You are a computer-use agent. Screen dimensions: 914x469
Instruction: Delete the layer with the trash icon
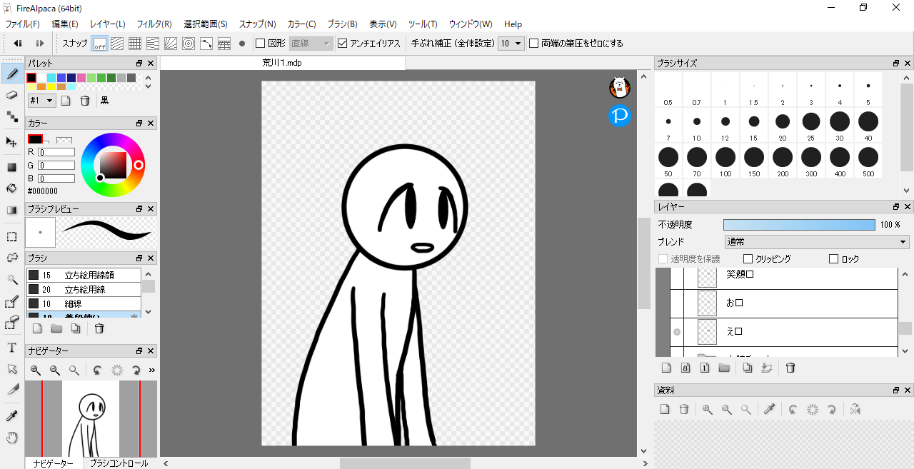(x=790, y=368)
